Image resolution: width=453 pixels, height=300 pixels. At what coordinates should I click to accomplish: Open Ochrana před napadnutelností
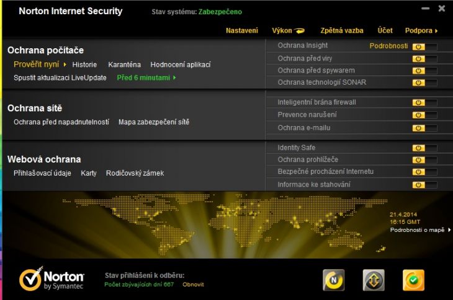(x=61, y=122)
